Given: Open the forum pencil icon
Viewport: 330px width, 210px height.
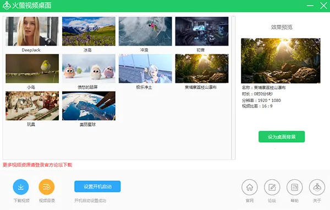Looking at the screenshot, I should tap(272, 187).
